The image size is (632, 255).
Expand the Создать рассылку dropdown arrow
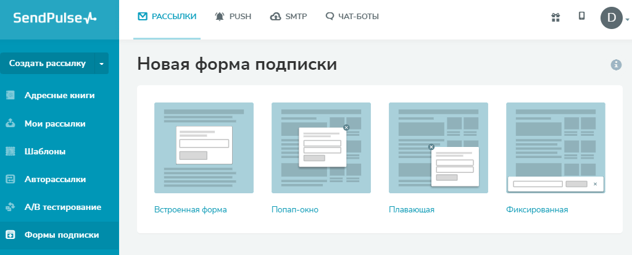102,64
